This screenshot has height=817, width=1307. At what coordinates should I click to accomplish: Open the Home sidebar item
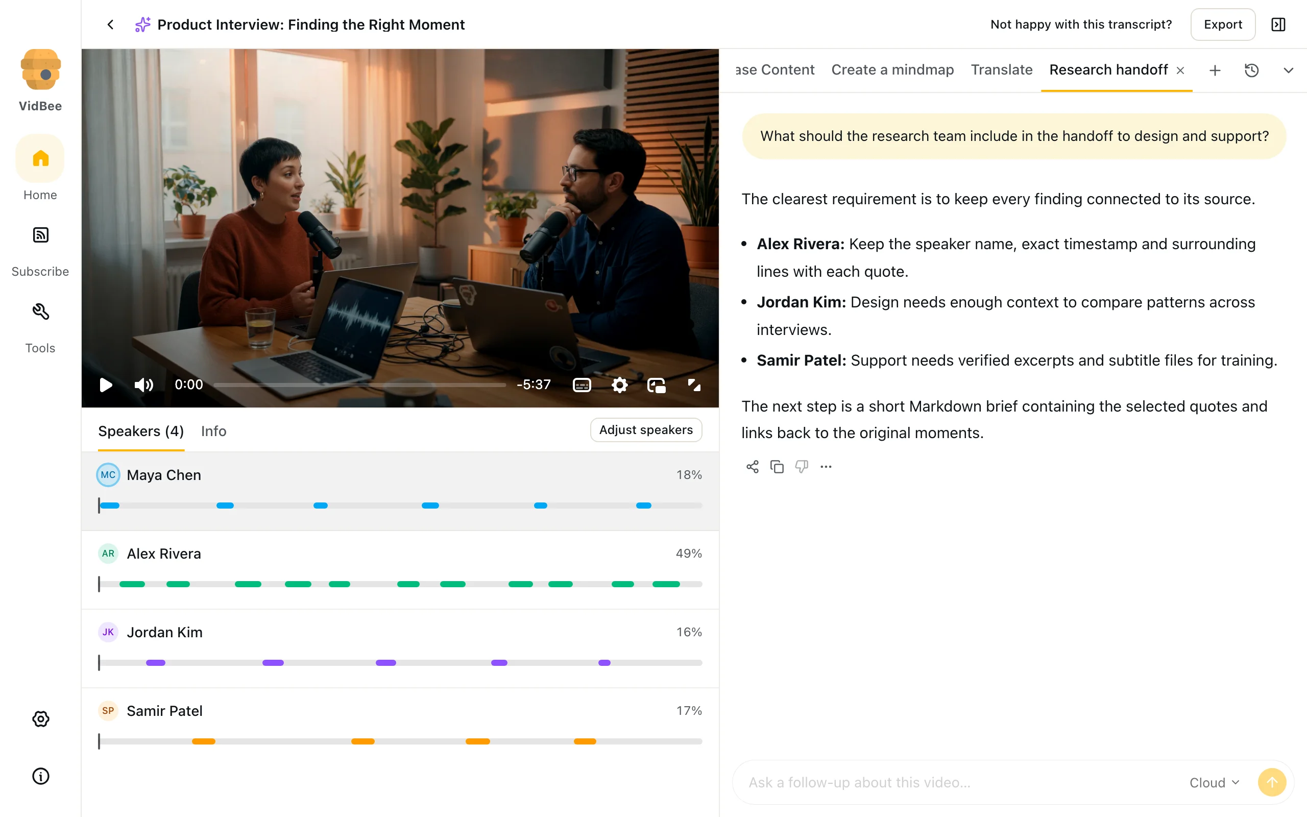(x=40, y=169)
